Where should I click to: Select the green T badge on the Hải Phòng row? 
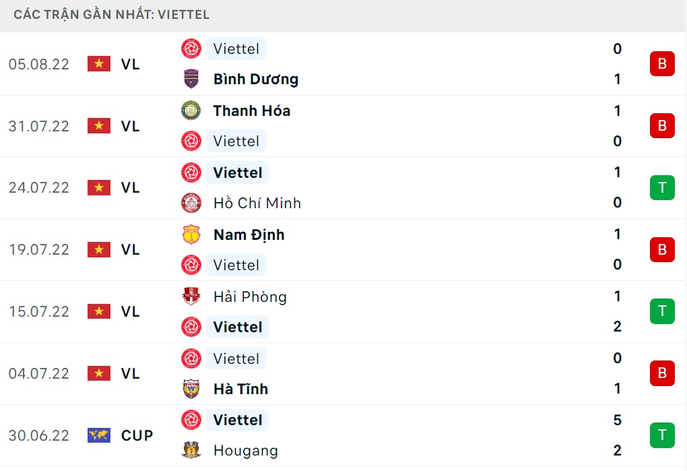tap(662, 311)
